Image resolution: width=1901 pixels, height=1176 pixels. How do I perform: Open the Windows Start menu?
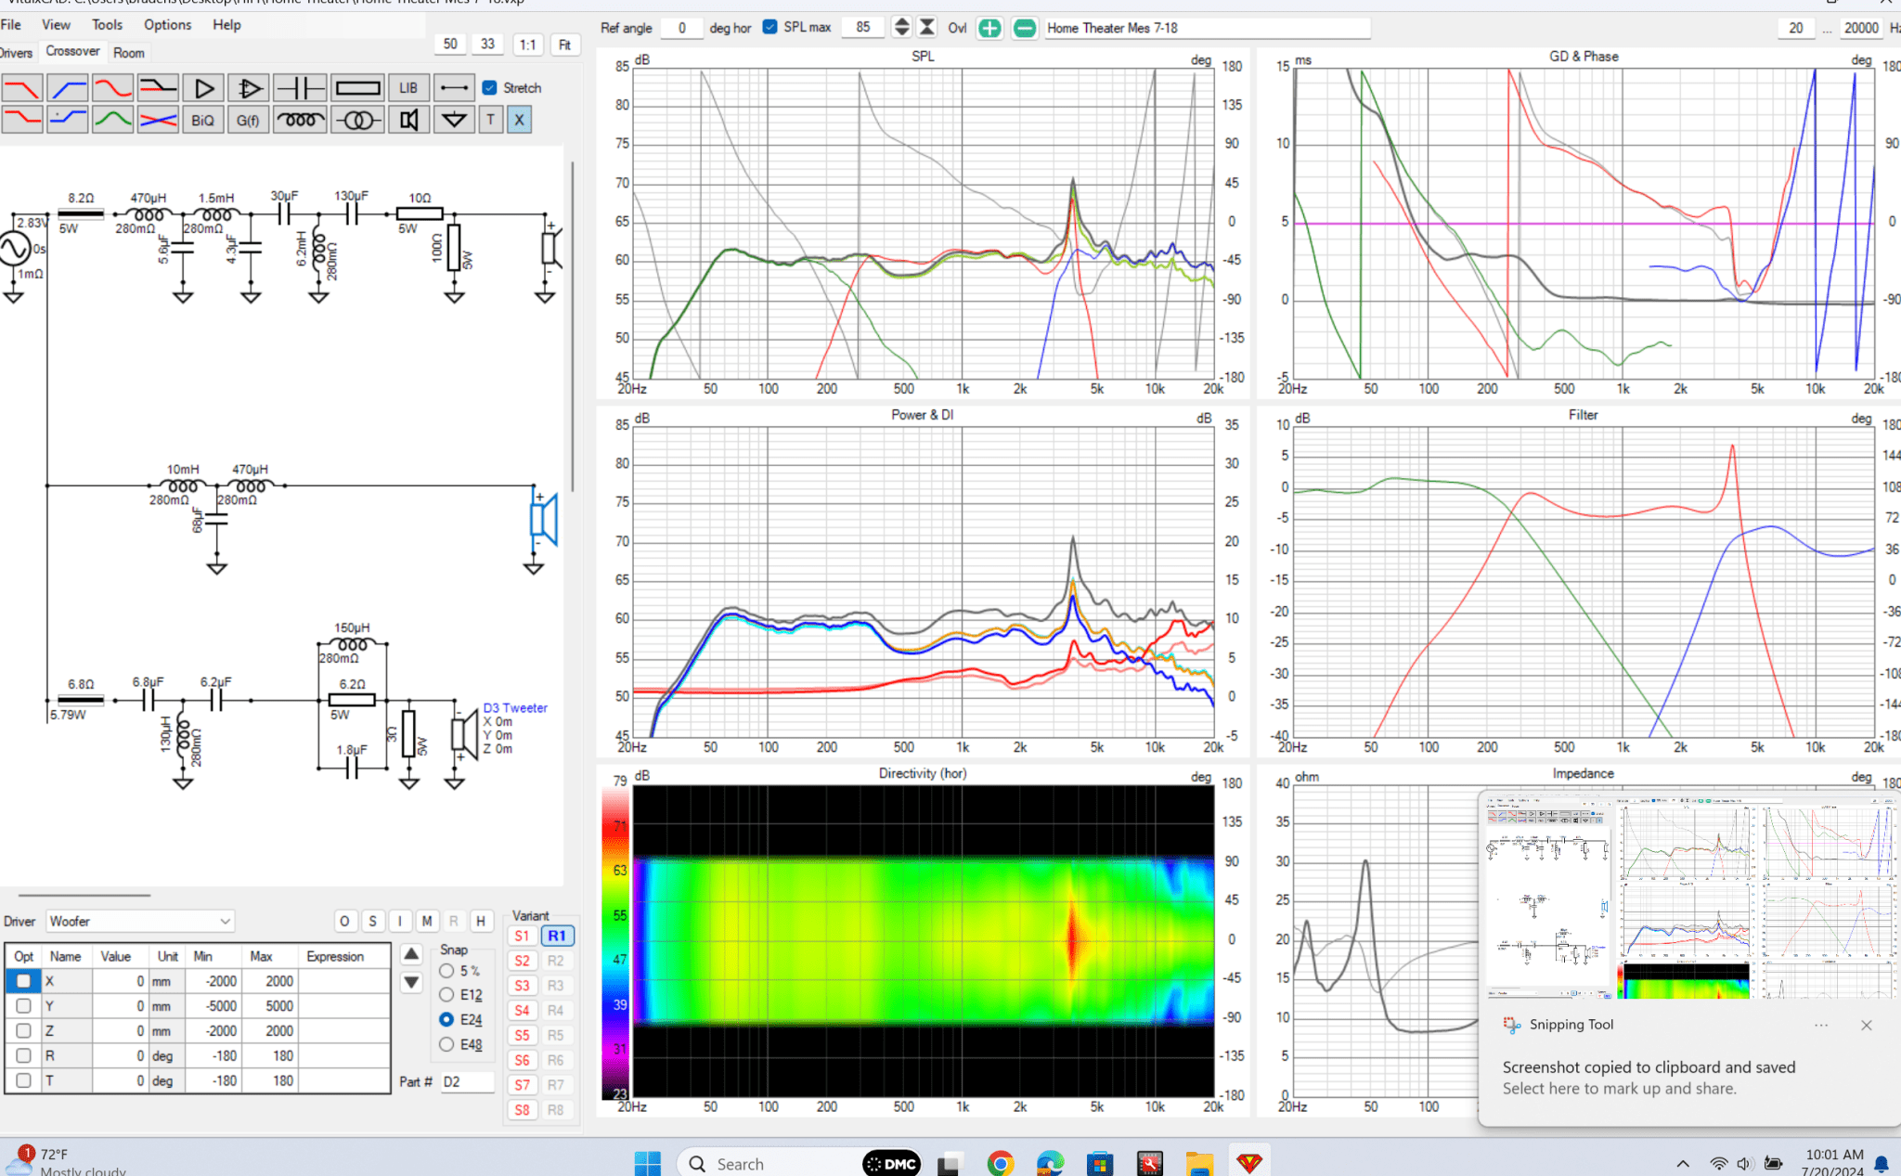pos(647,1163)
